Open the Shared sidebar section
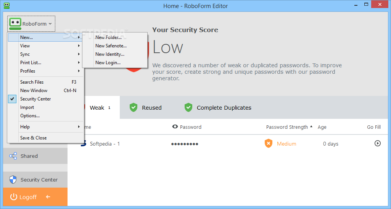Screen dimensions: 391x209 tap(35, 156)
